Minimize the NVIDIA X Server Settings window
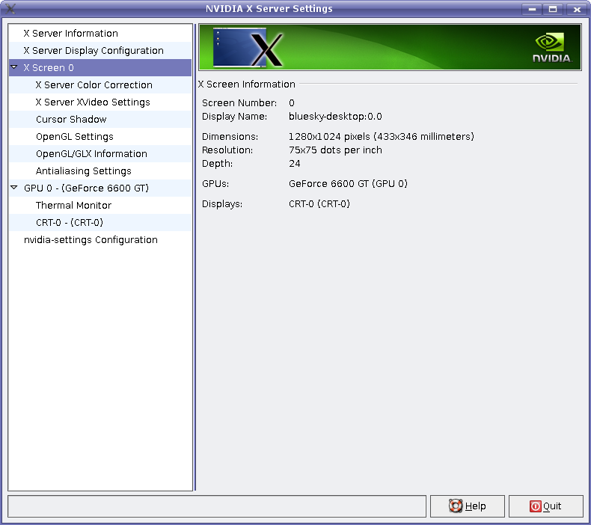 tap(532, 9)
